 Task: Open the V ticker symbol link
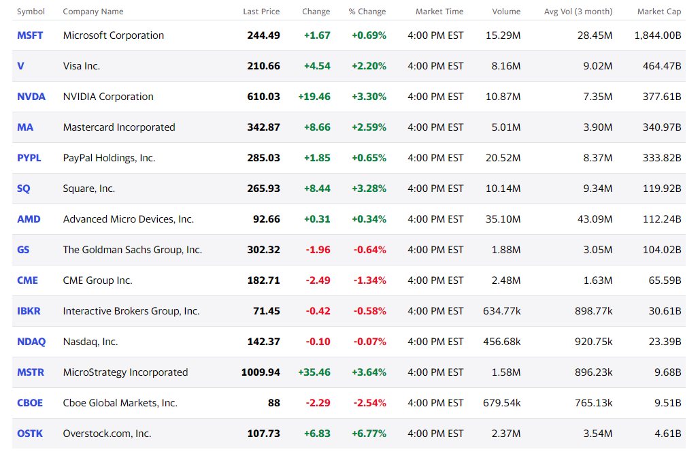tap(20, 66)
